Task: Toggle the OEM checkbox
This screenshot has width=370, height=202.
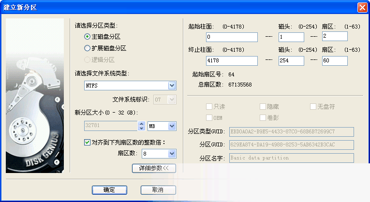Action: point(209,117)
